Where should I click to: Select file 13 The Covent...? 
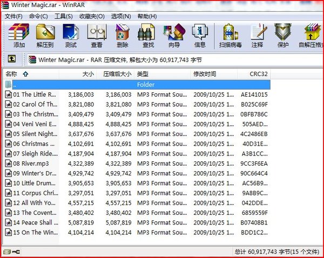[x=137, y=213]
